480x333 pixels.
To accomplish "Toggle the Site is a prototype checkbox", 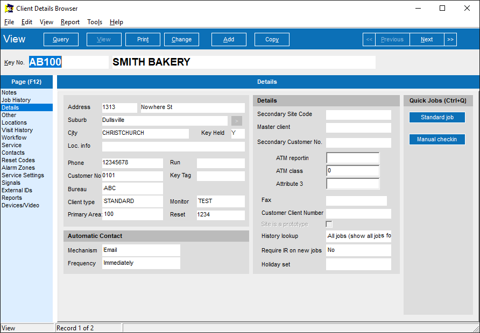I will coord(329,225).
